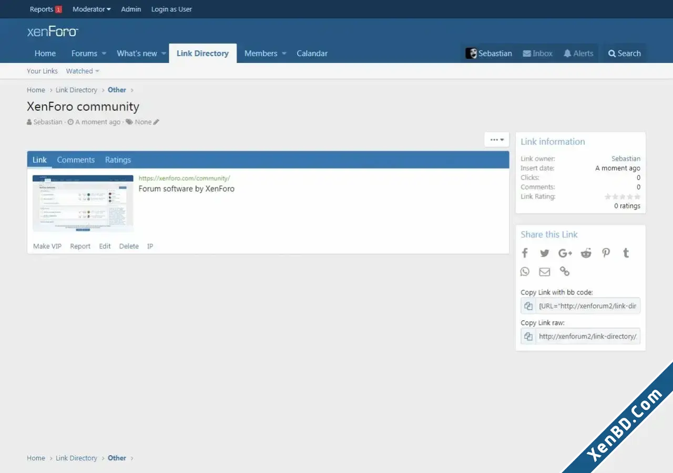This screenshot has width=673, height=473.
Task: Open the Admin link
Action: point(131,9)
